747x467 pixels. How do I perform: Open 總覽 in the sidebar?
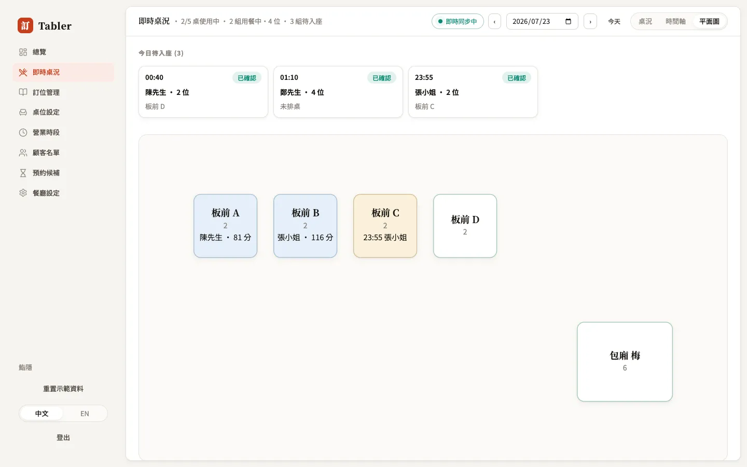coord(63,52)
